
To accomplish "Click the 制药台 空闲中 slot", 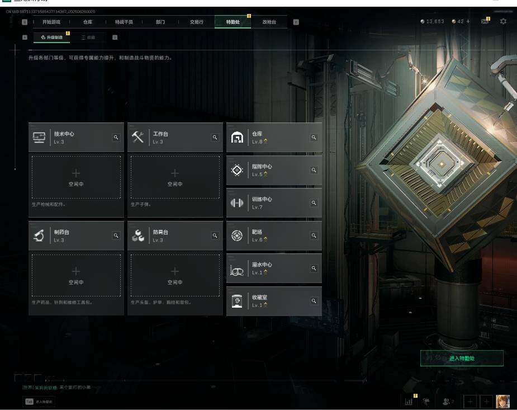I will point(76,275).
